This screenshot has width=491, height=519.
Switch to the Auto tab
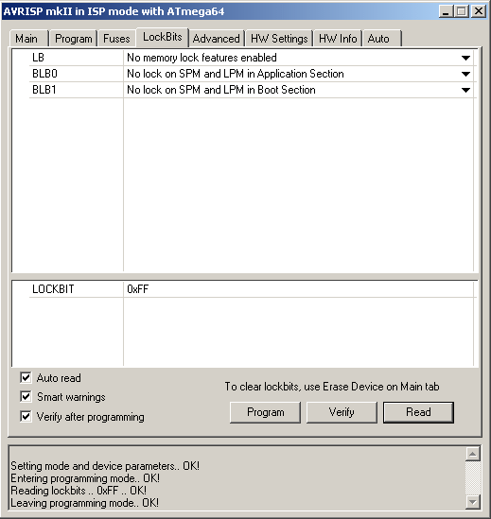pos(381,39)
